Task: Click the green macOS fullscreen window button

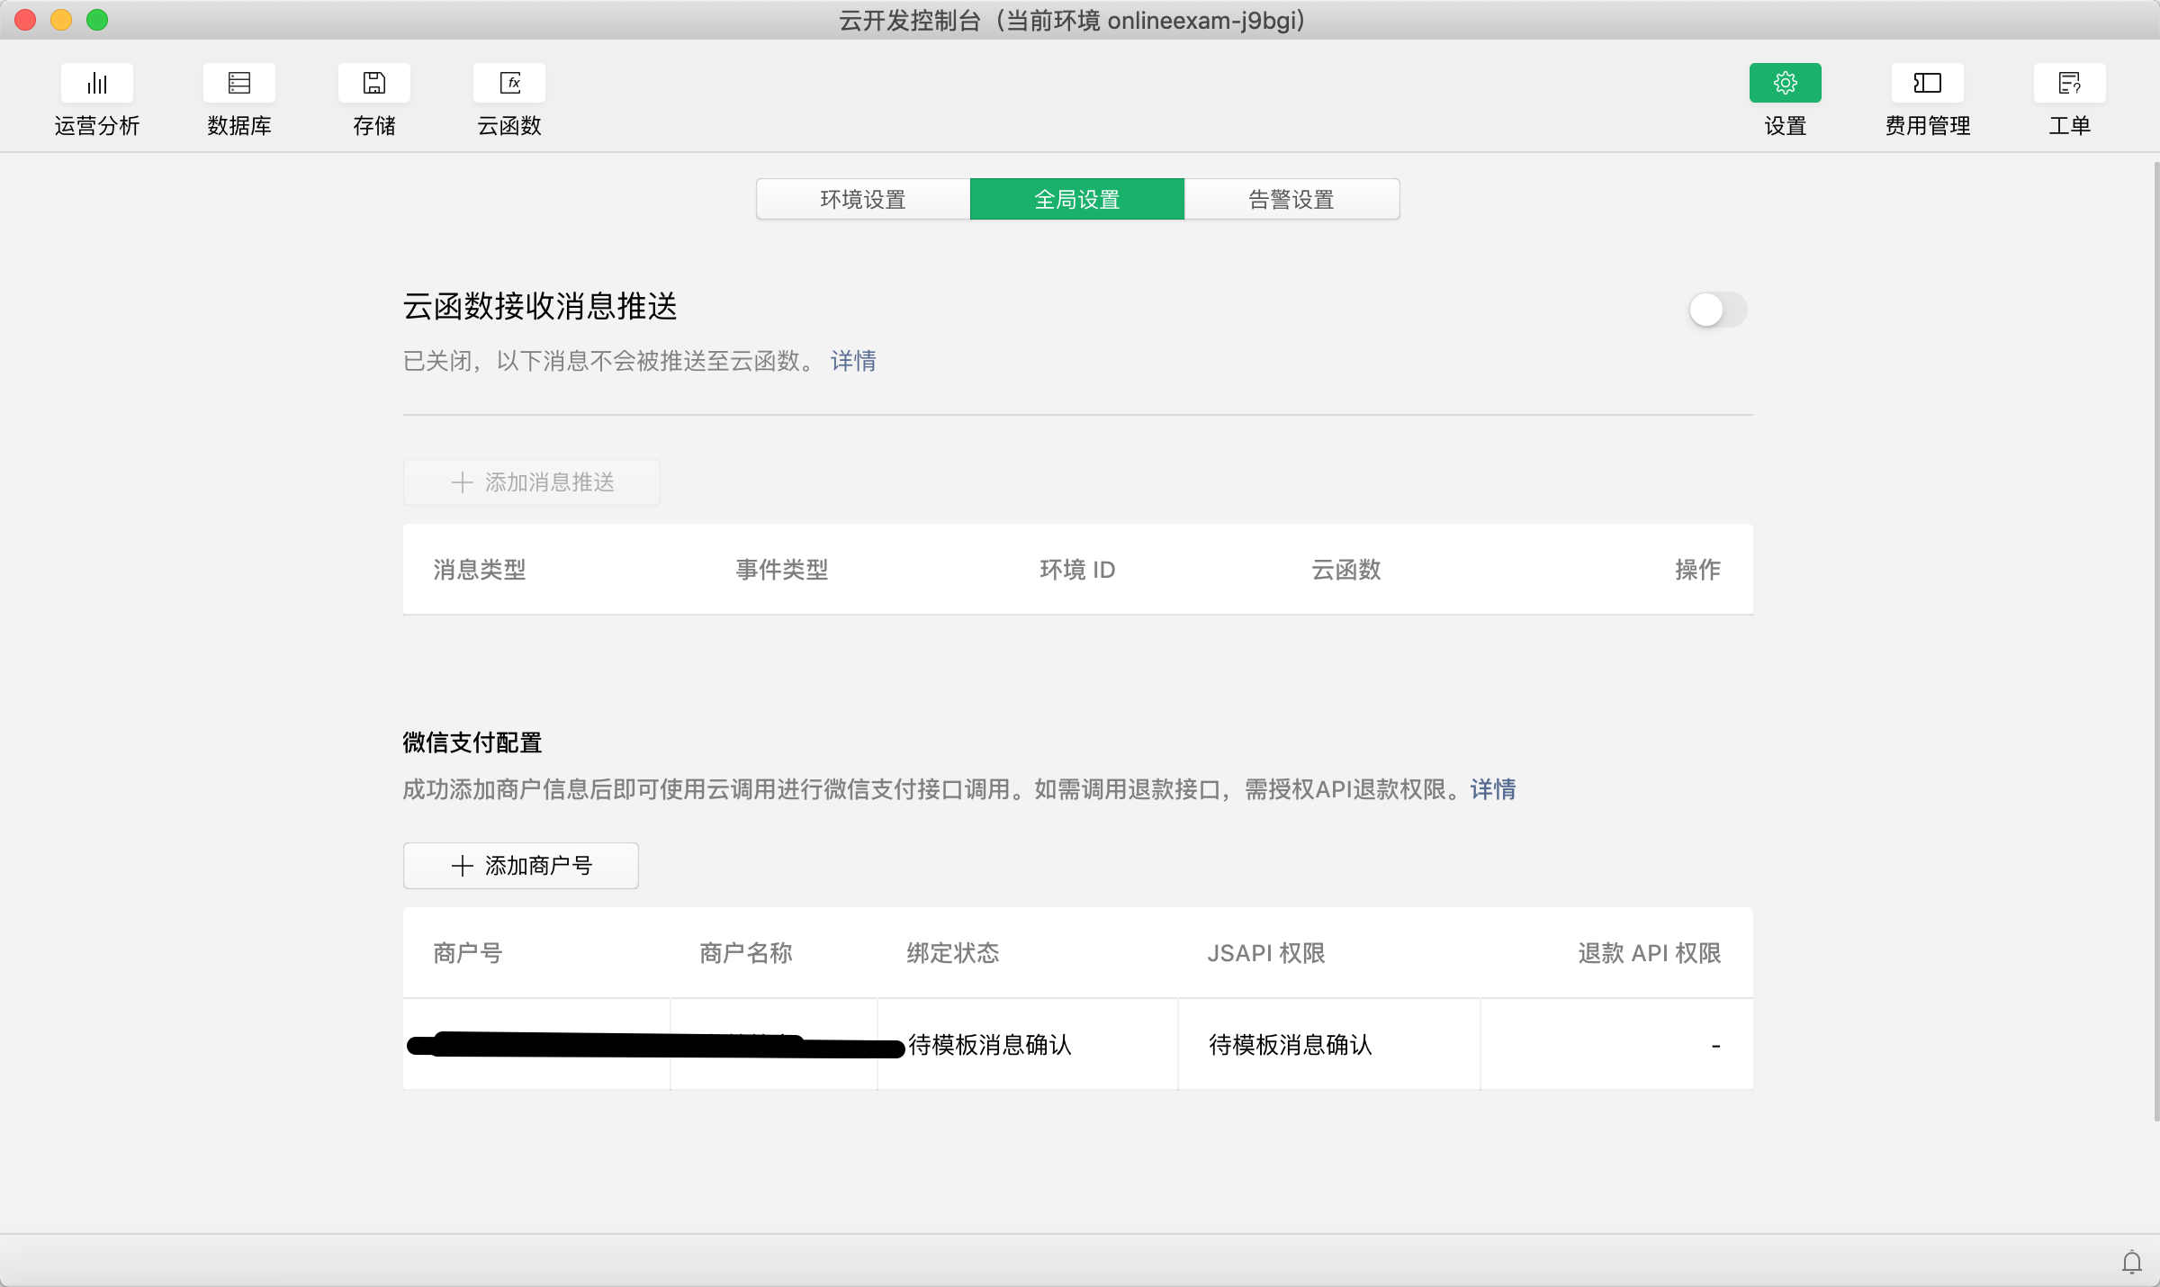Action: coord(97,20)
